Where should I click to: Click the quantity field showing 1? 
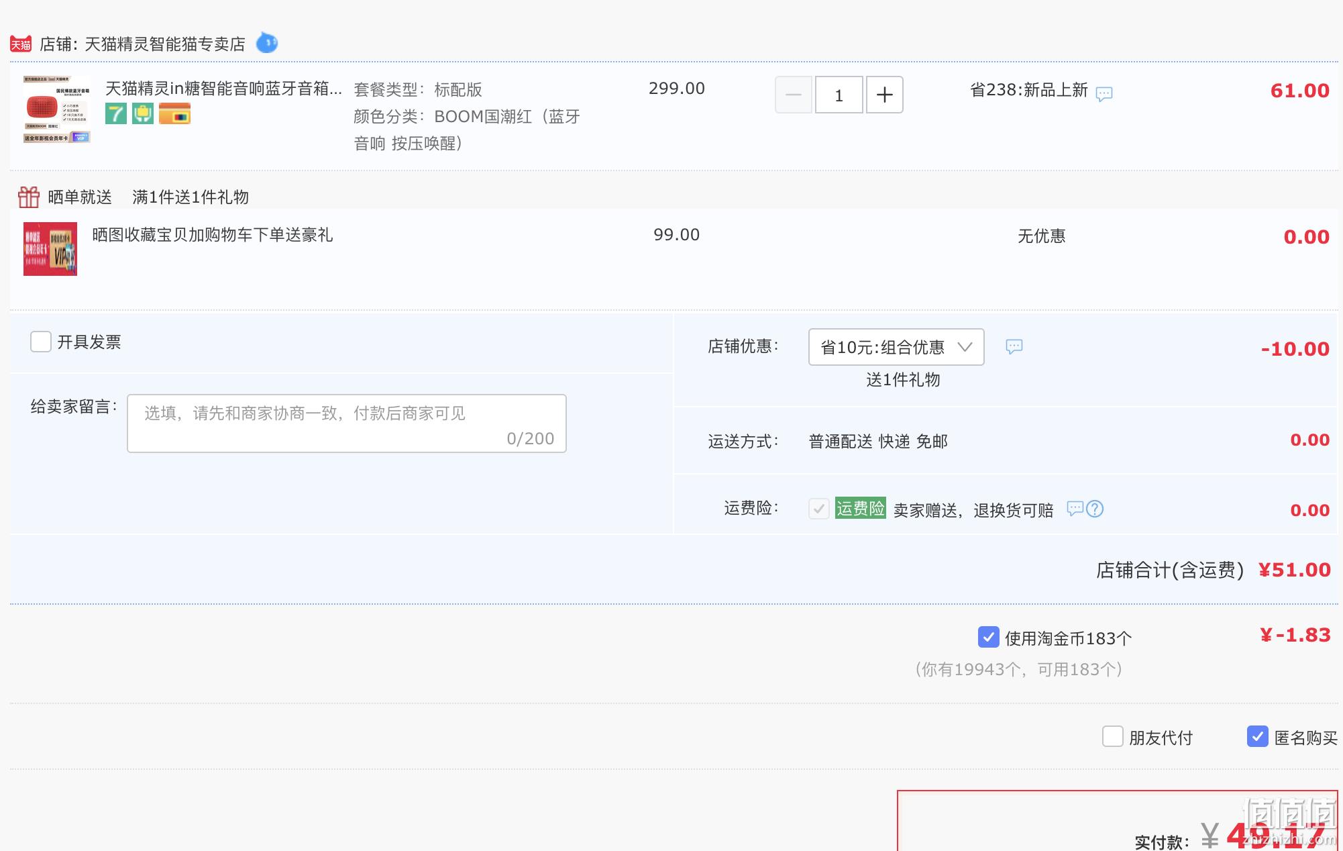[x=839, y=95]
